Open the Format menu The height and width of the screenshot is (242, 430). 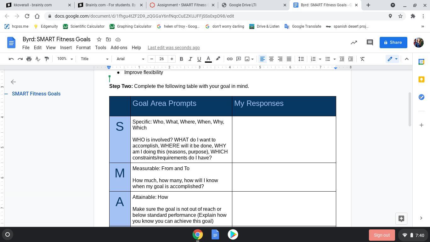(x=83, y=48)
